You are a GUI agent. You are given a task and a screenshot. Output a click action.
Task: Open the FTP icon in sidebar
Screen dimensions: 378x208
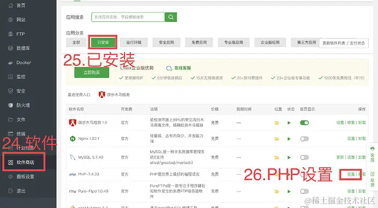coord(10,34)
